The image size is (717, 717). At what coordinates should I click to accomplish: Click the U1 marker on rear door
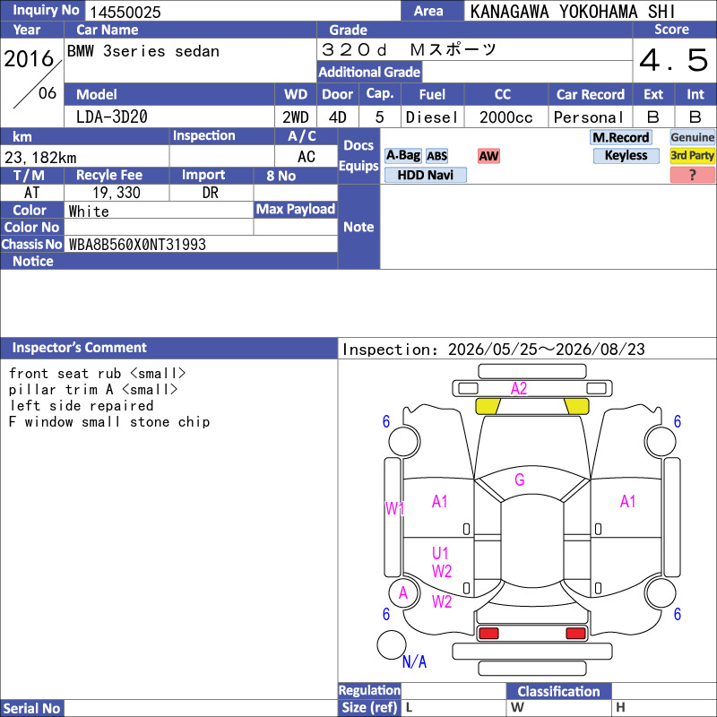click(x=440, y=553)
